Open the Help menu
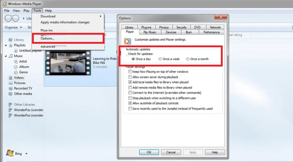This screenshot has height=162, width=293. point(48,11)
